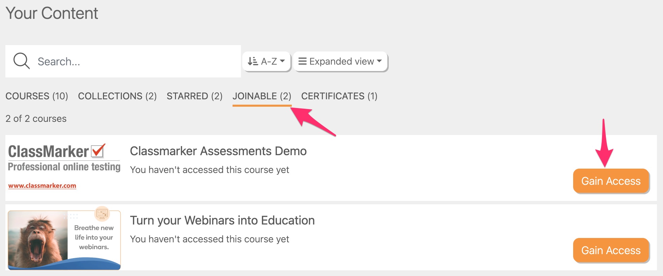The height and width of the screenshot is (276, 663).
Task: Click the www.classmarker.com link in thumbnail
Action: tap(42, 185)
